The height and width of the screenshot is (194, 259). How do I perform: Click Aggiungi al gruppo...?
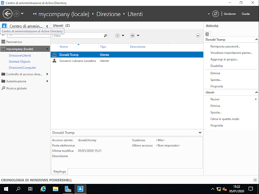[x=224, y=59]
